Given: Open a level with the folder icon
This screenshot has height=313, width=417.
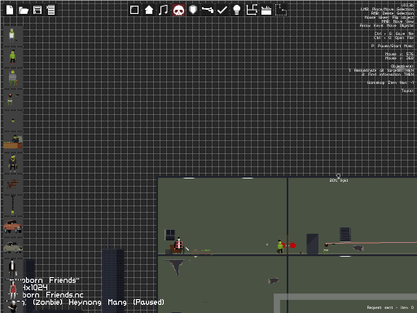Looking at the screenshot, I should click(24, 11).
